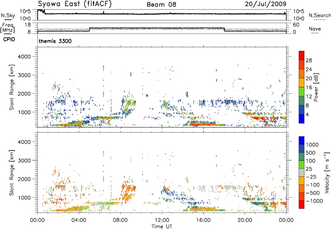Click the 'CPID' label
331x229 pixels.
pyautogui.click(x=9, y=39)
